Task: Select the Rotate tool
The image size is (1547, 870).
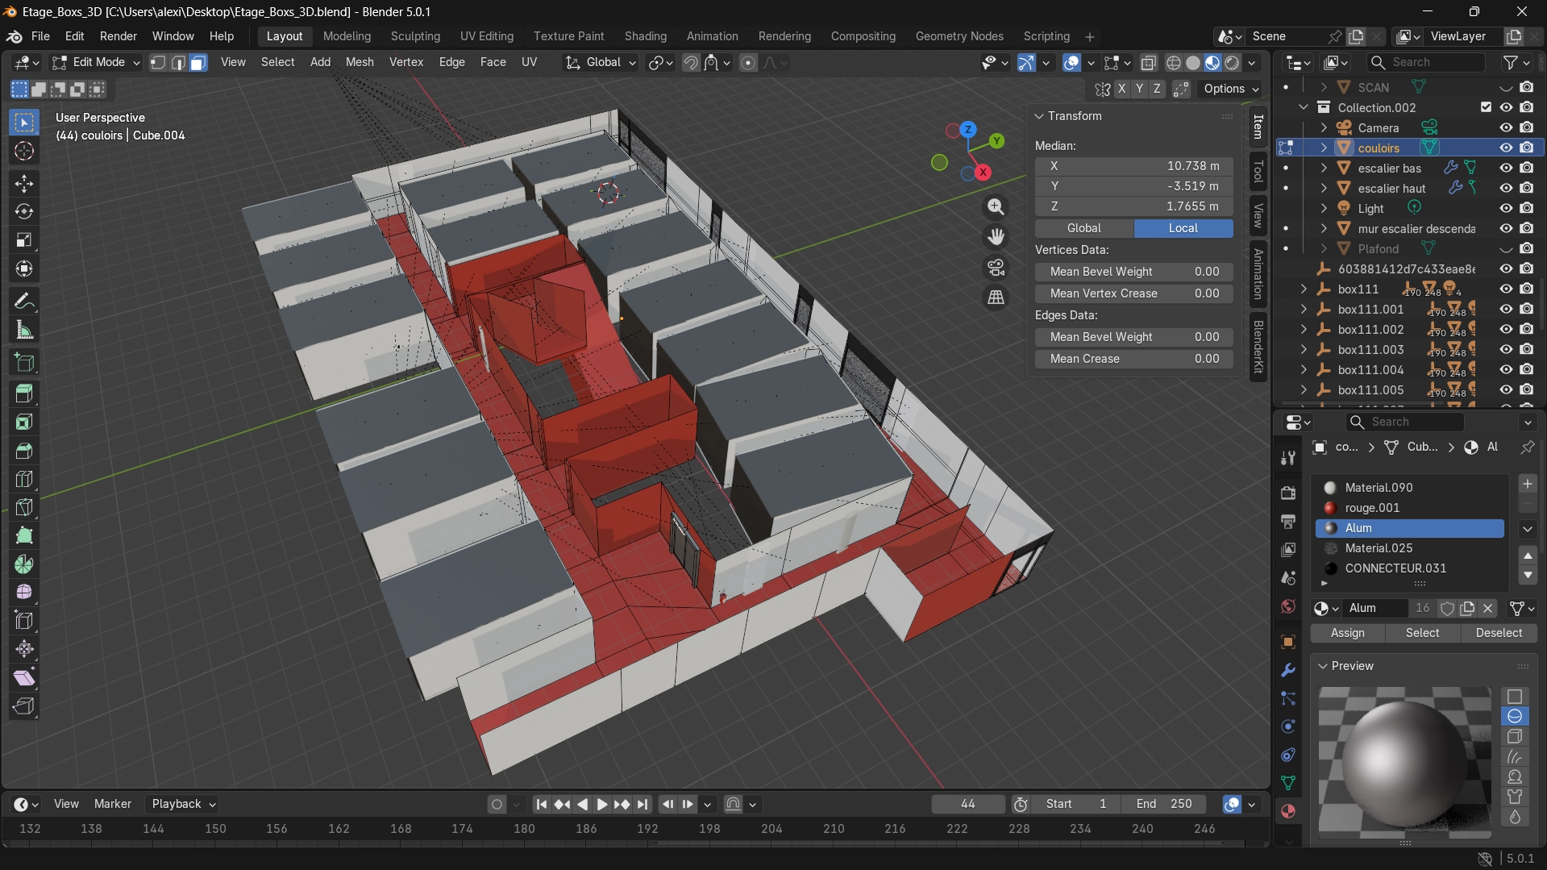Action: pyautogui.click(x=24, y=211)
